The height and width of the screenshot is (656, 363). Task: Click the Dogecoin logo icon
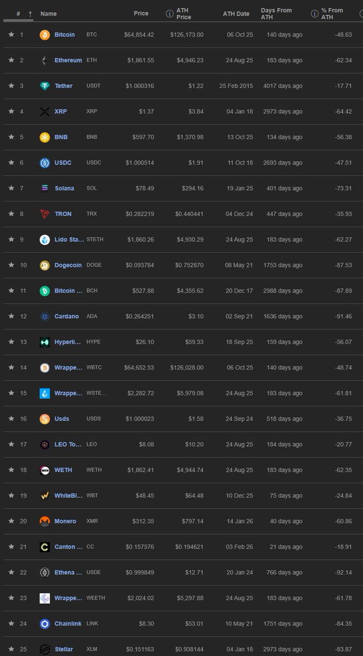pyautogui.click(x=45, y=265)
